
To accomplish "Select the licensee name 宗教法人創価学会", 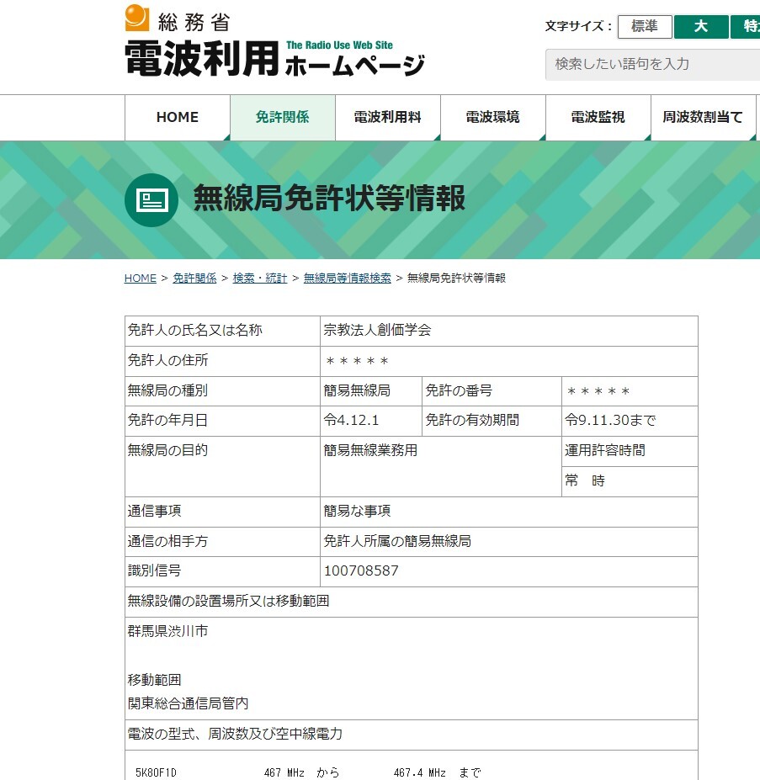I will coord(377,331).
